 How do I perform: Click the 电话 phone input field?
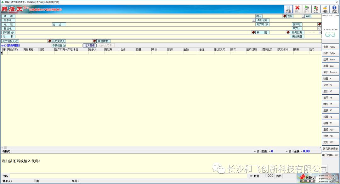tap(33, 24)
